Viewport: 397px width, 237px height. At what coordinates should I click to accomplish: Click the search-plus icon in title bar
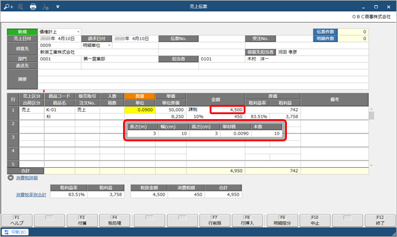click(x=9, y=7)
